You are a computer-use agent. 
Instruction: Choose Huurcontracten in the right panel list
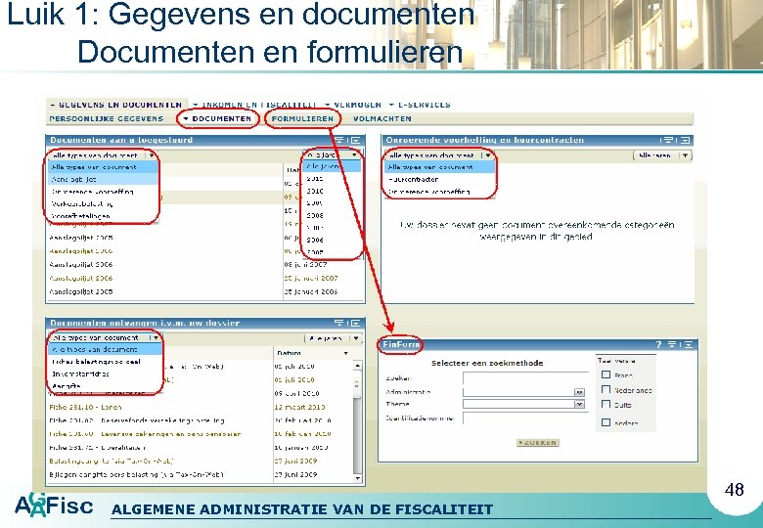tap(439, 179)
